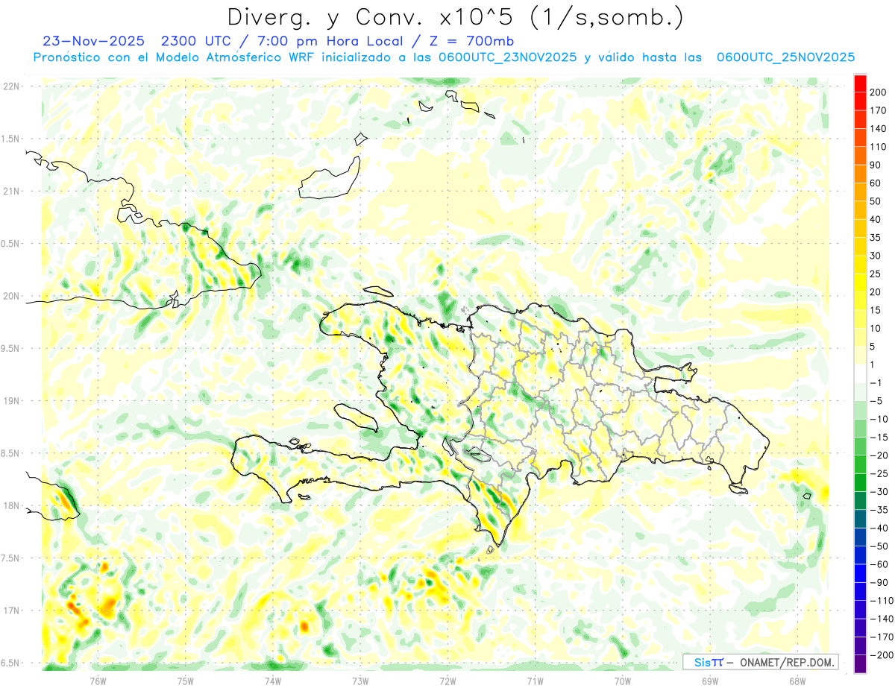895x691 pixels.
Task: Click the '17N' latitude label
Action: [x=10, y=610]
